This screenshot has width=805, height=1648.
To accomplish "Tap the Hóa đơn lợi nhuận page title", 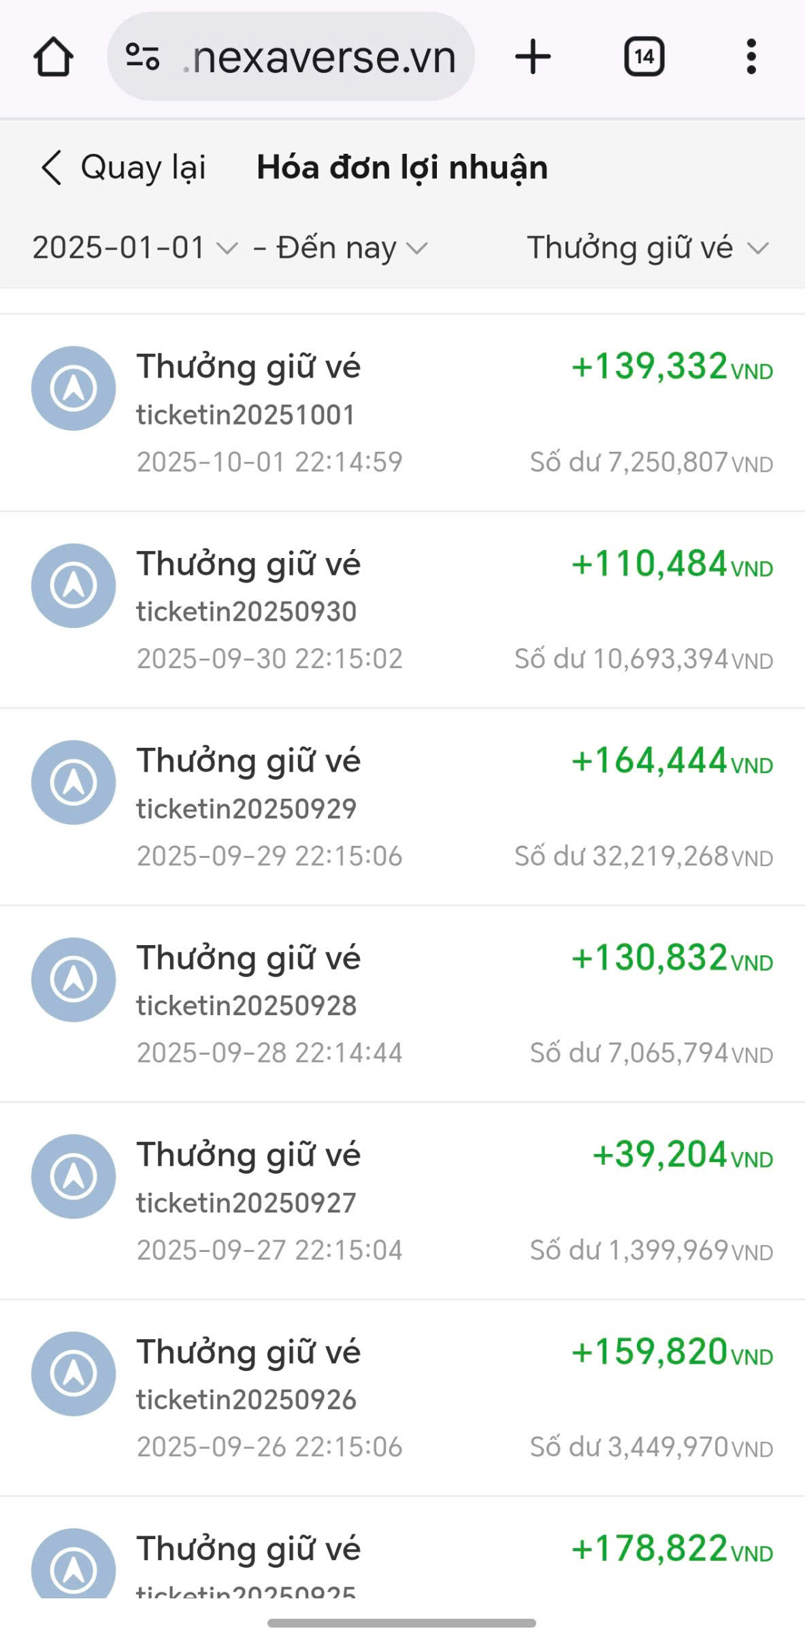I will [402, 167].
